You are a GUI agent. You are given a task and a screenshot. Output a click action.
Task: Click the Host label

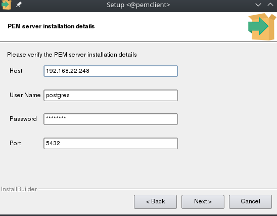point(16,71)
